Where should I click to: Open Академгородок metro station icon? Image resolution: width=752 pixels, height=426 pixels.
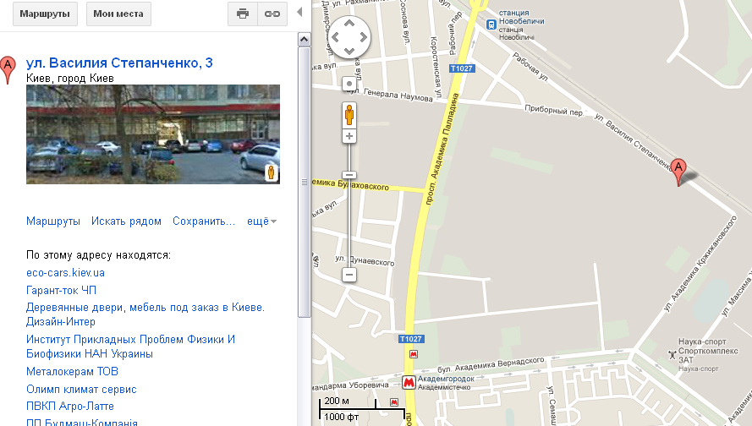click(409, 382)
